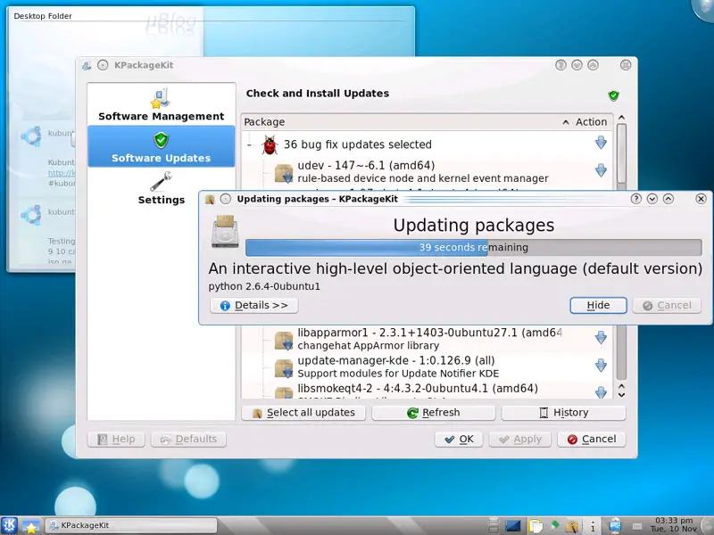Click scroll down arrow at bottom of package list
The image size is (714, 535).
coord(621,394)
